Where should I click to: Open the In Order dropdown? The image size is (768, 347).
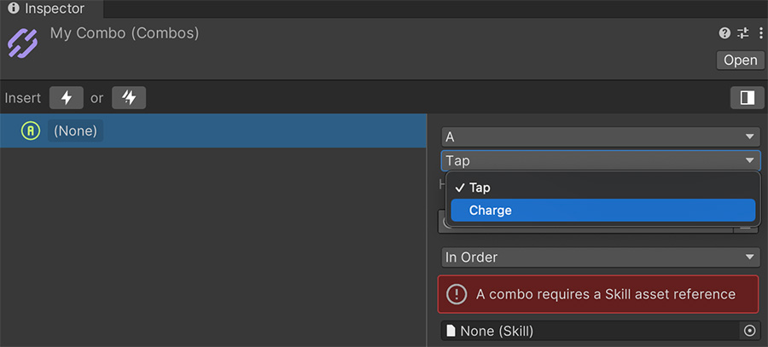[601, 257]
